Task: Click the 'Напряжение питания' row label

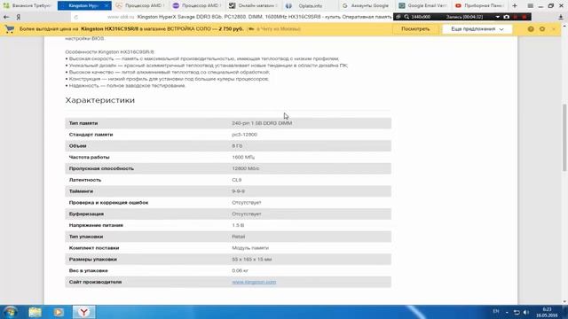Action: [x=96, y=225]
